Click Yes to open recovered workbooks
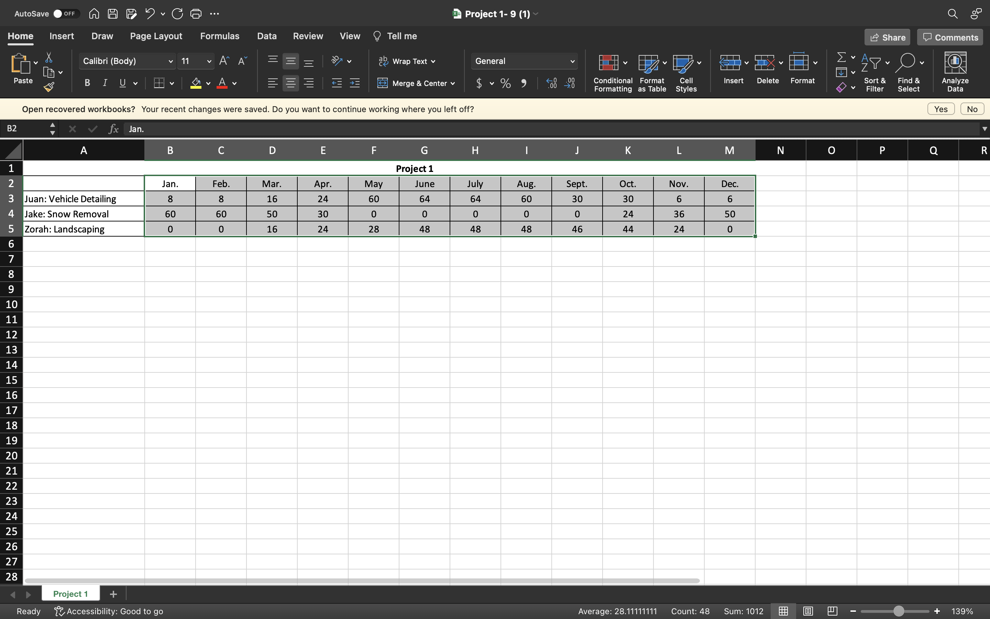The width and height of the screenshot is (990, 619). pos(940,109)
